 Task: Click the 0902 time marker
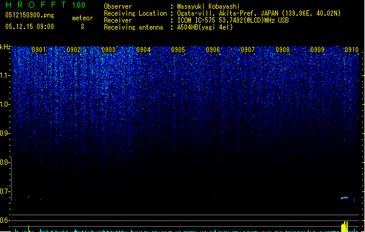point(74,50)
